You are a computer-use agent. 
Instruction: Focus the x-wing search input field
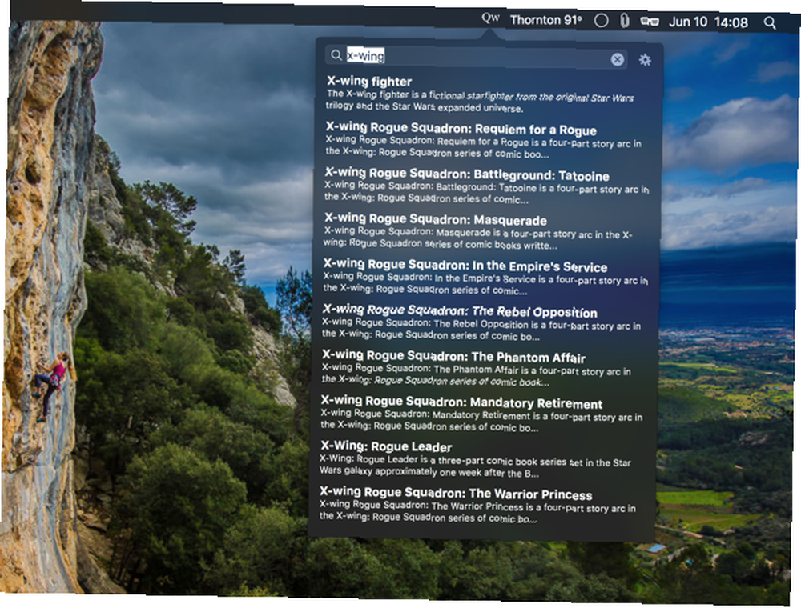coord(476,57)
